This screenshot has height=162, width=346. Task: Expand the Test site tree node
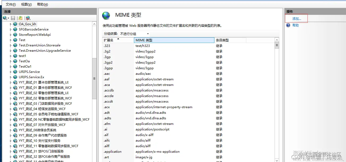11,40
